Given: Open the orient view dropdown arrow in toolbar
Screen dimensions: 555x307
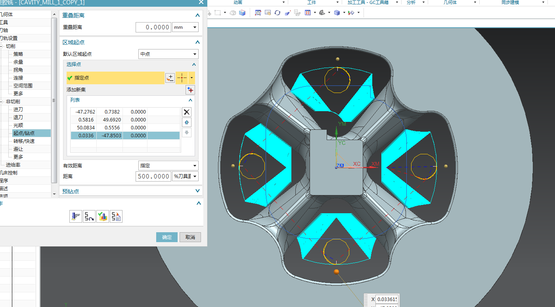Looking at the screenshot, I should [x=315, y=13].
